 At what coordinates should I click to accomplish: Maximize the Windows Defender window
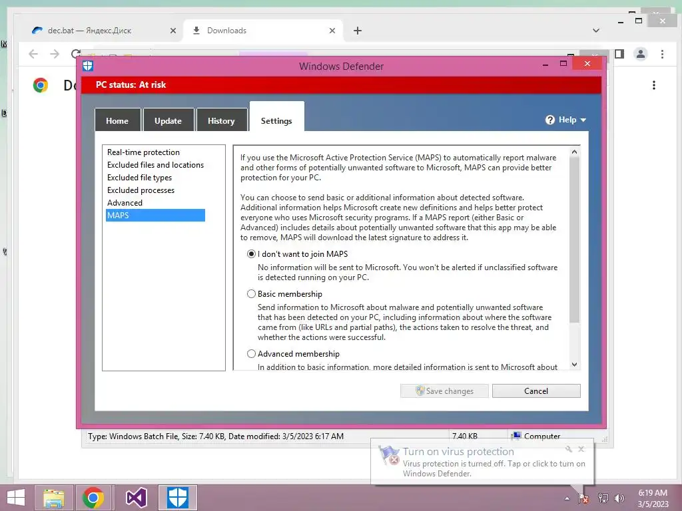[563, 64]
